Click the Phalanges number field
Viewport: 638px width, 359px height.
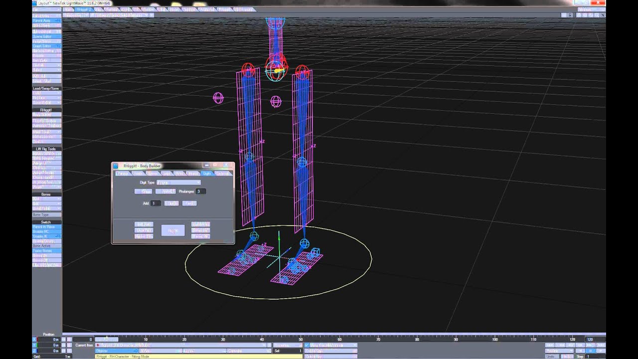201,191
